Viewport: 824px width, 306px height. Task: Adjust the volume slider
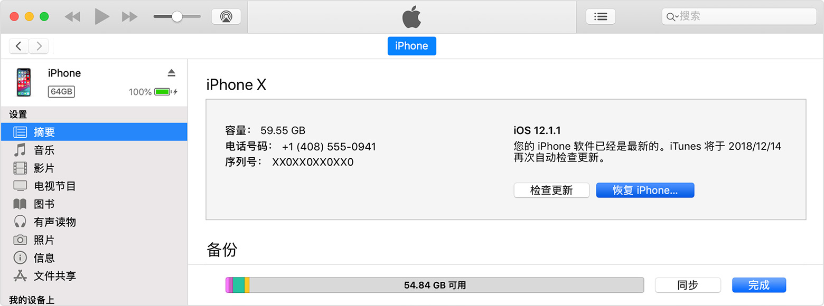tap(177, 16)
